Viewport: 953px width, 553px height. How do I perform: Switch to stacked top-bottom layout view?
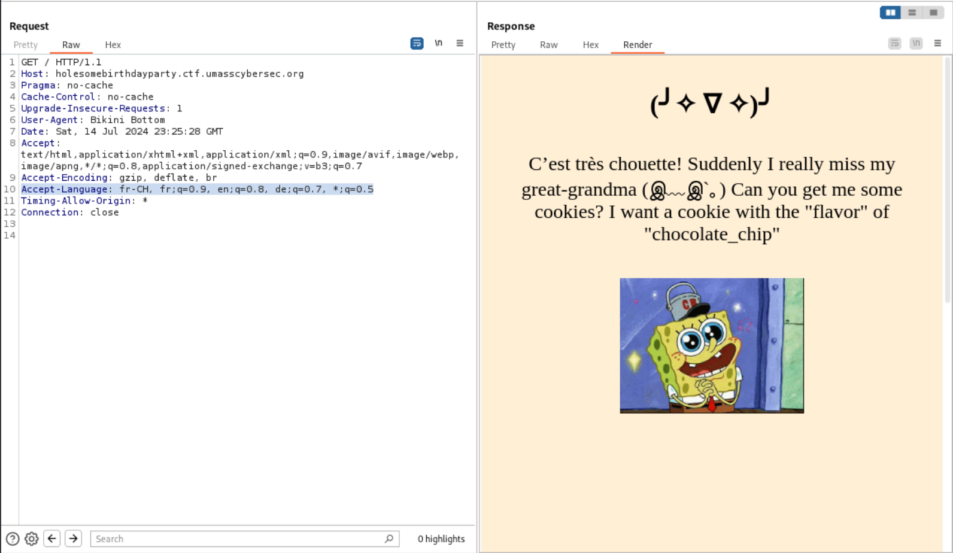coord(912,13)
